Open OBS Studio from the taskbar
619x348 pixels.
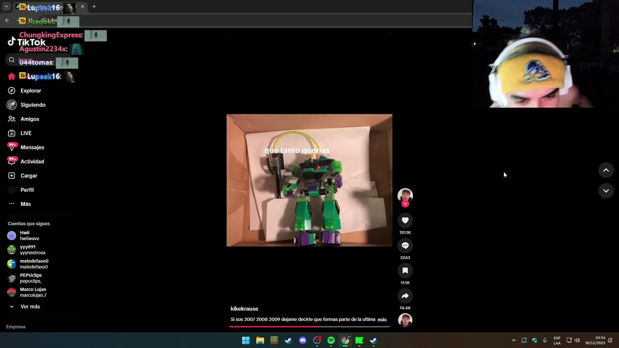click(317, 340)
